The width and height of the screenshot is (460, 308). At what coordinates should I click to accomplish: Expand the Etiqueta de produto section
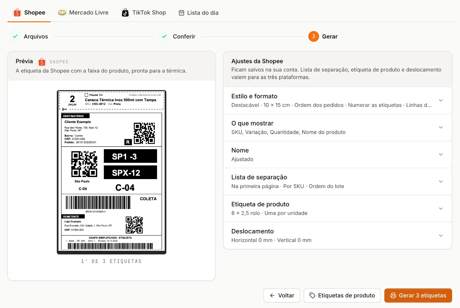(338, 209)
